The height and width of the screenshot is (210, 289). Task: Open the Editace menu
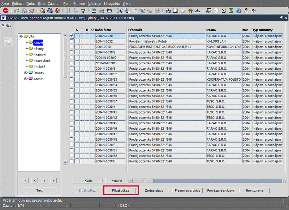point(17,4)
